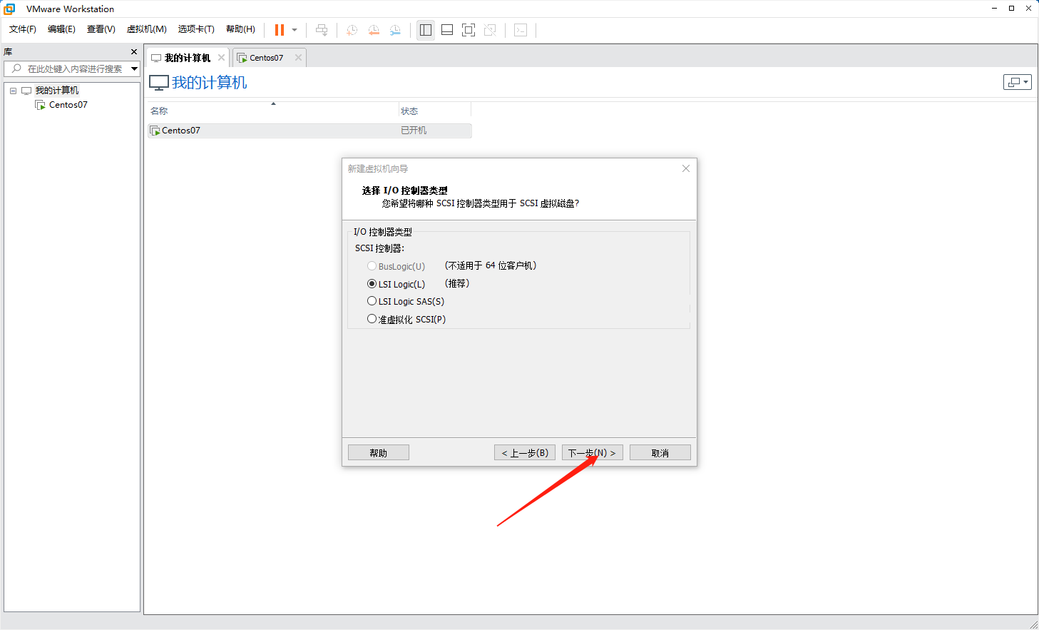This screenshot has width=1039, height=630.
Task: Click the VMware Workstation logo in title bar
Action: click(9, 9)
